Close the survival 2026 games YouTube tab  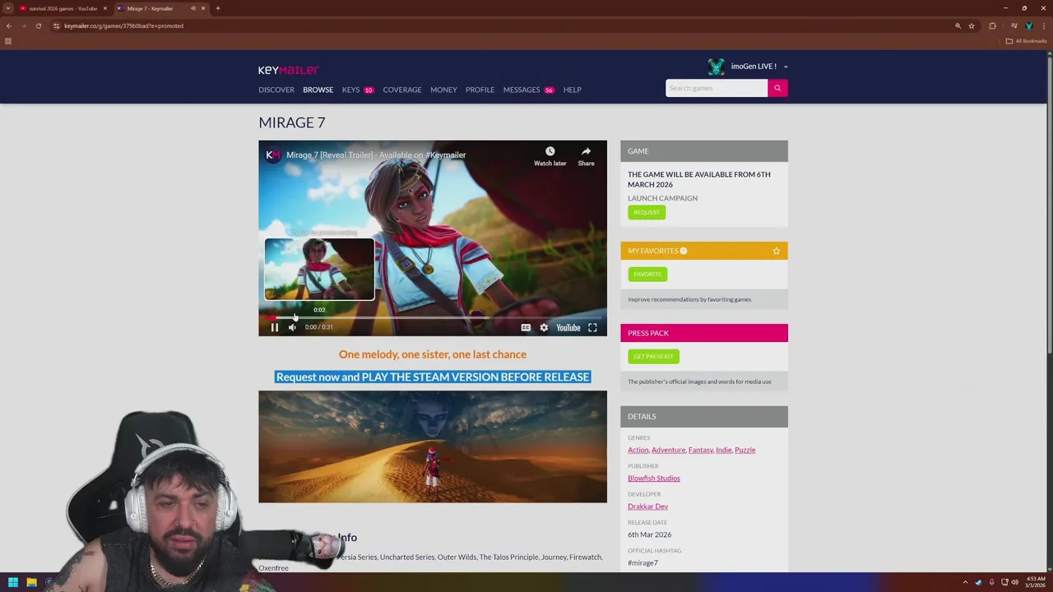105,8
